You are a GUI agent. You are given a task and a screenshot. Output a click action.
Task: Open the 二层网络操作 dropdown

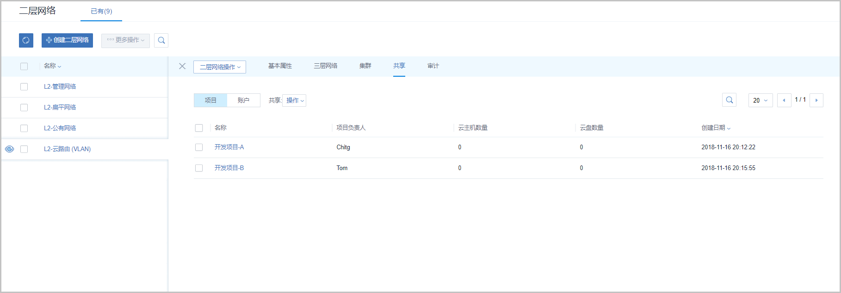point(220,67)
